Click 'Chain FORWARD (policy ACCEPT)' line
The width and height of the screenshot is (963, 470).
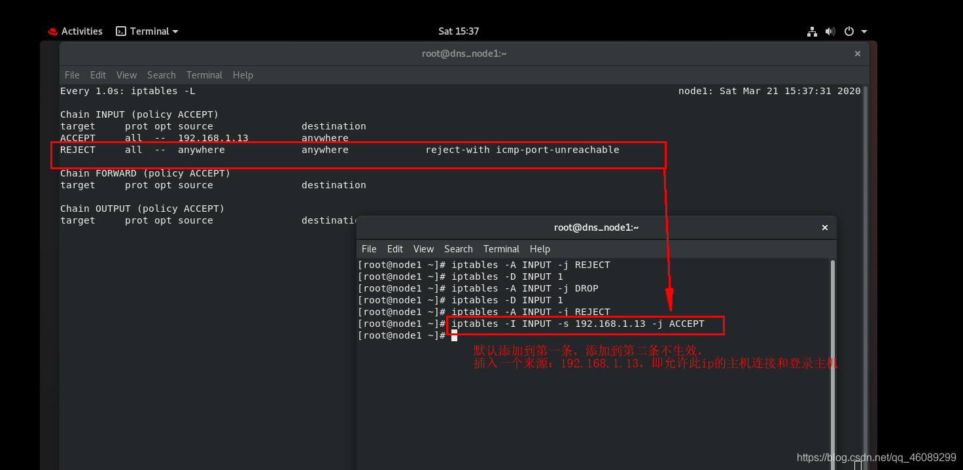[x=145, y=173]
